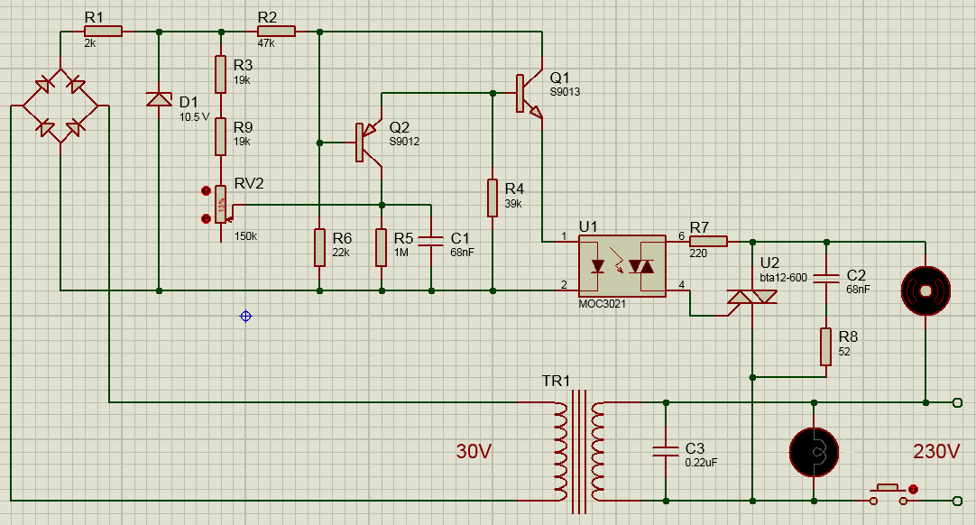Screen dimensions: 976x525
Task: Select the R7 220 resistor
Action: tap(708, 241)
